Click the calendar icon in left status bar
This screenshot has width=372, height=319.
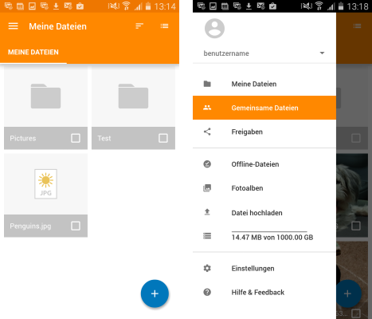pyautogui.click(x=20, y=6)
